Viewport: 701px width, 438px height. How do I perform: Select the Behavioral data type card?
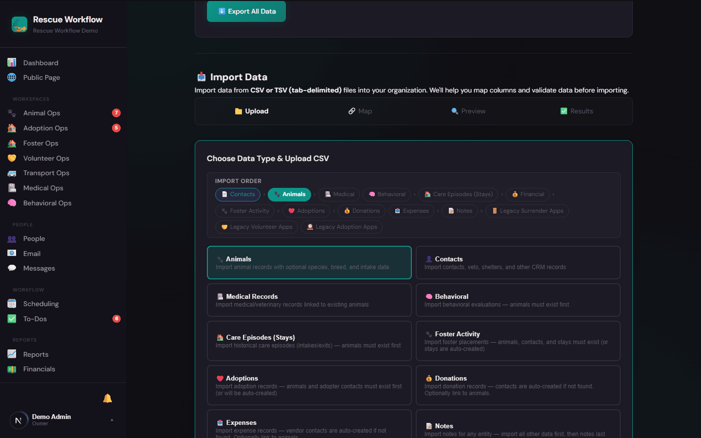pos(518,300)
